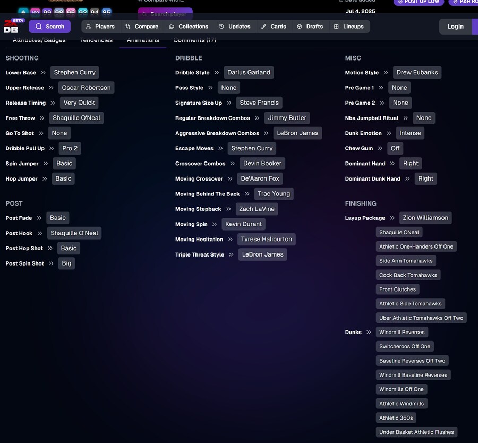Image resolution: width=478 pixels, height=443 pixels.
Task: Click Dominant Hand Right value
Action: coord(411,164)
